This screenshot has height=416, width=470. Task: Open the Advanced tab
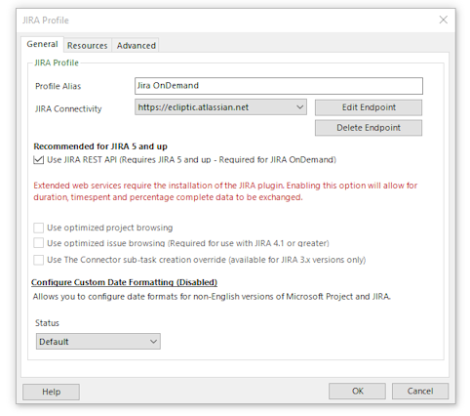pos(137,46)
